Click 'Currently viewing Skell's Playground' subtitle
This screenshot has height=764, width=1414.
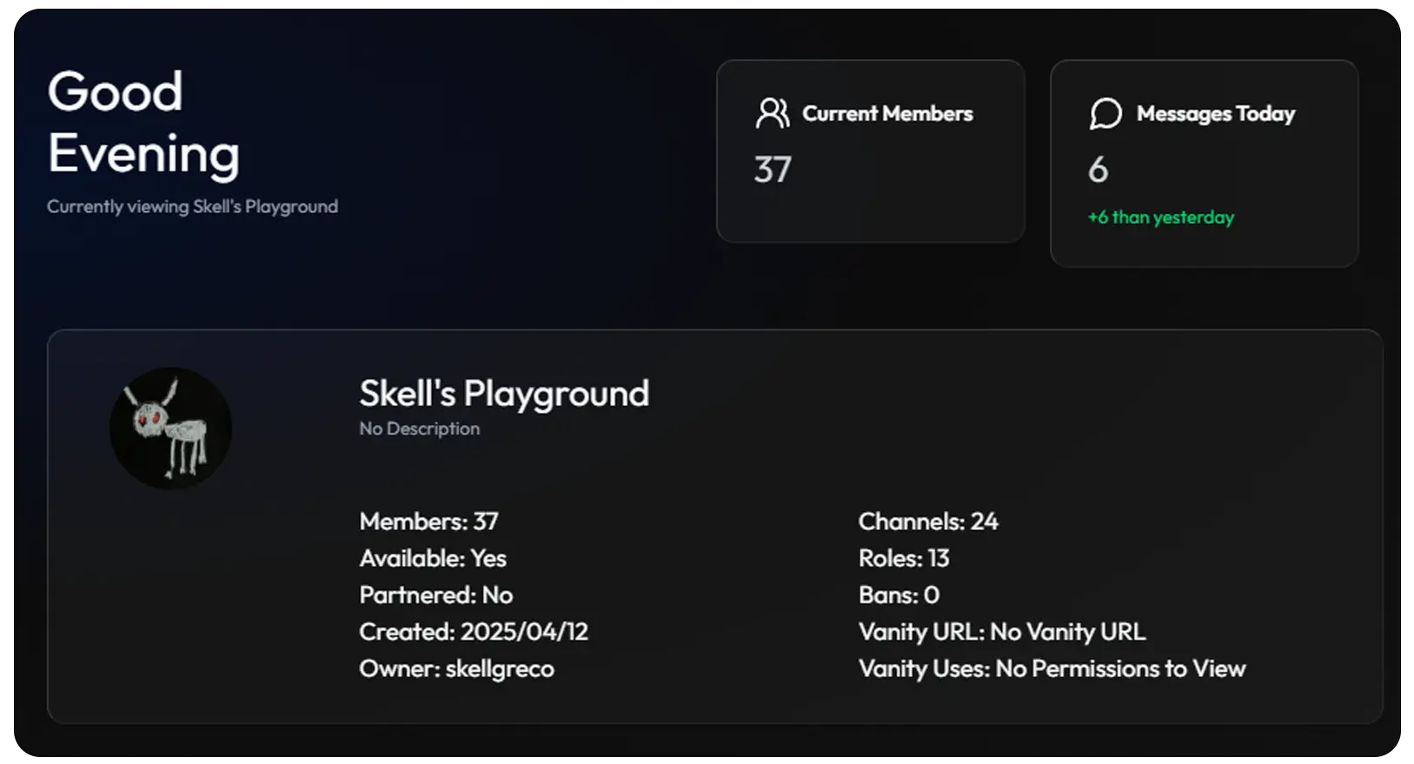[x=192, y=207]
